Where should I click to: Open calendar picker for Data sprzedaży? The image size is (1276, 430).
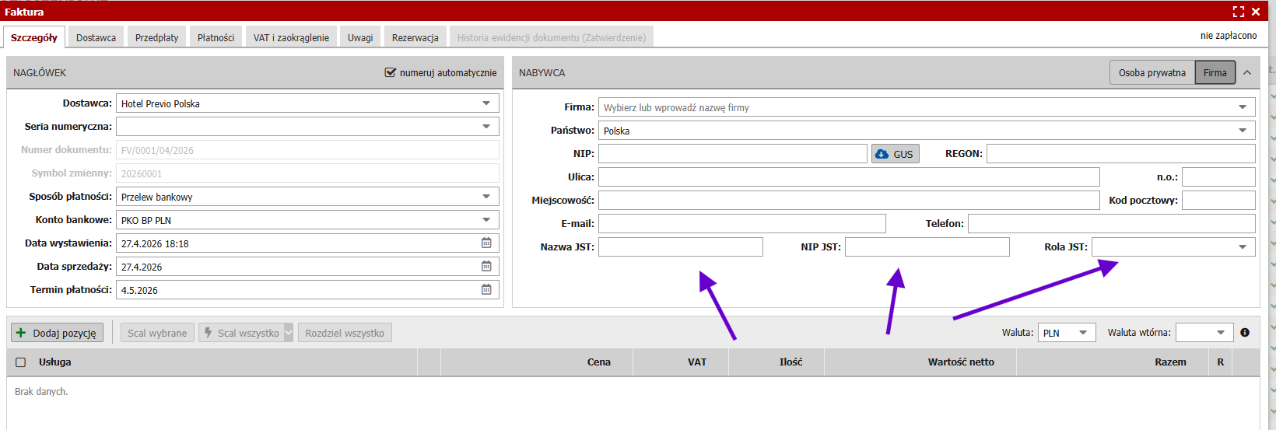486,267
